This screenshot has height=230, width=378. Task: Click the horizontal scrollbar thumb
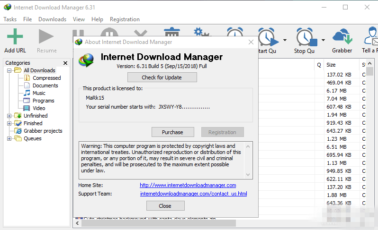(159, 223)
